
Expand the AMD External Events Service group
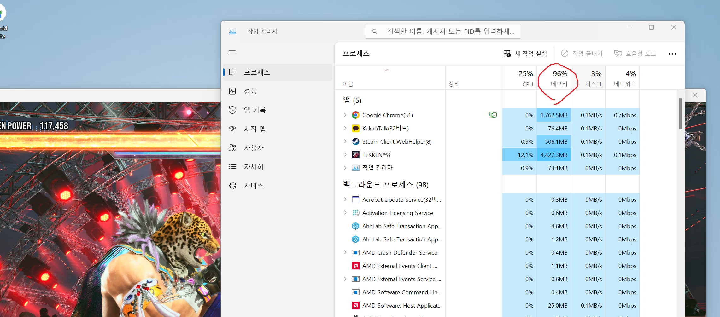[345, 279]
